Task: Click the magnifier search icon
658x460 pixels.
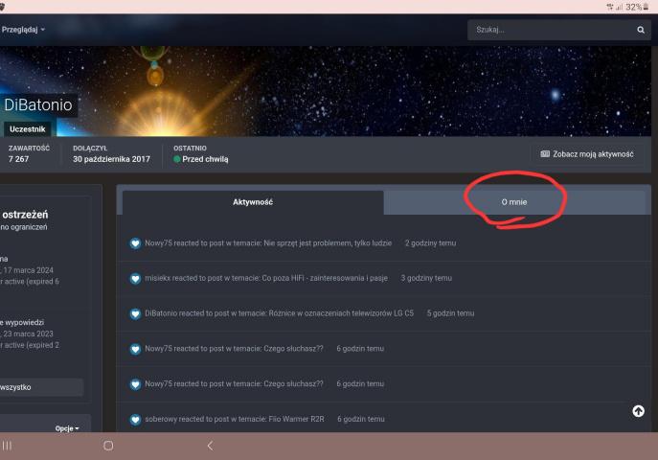Action: point(641,30)
